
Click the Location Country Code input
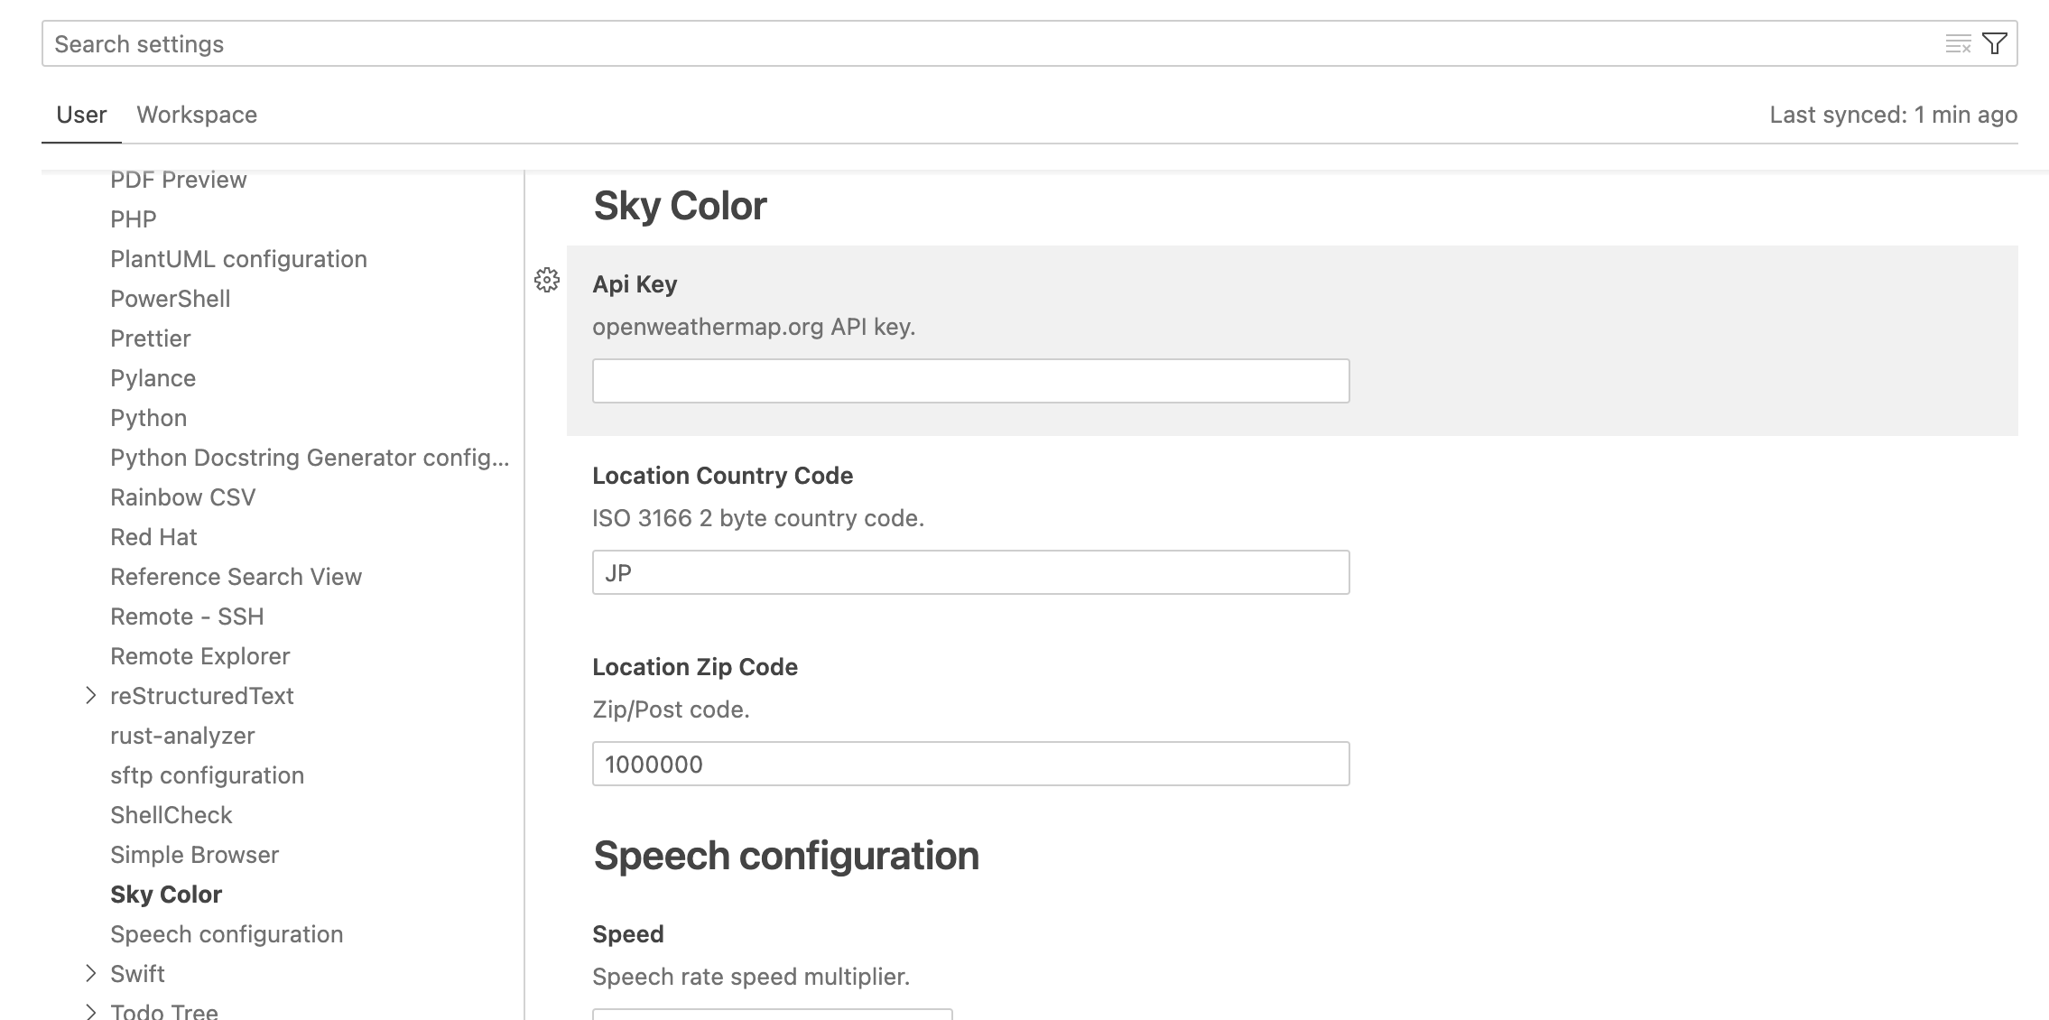click(x=970, y=572)
